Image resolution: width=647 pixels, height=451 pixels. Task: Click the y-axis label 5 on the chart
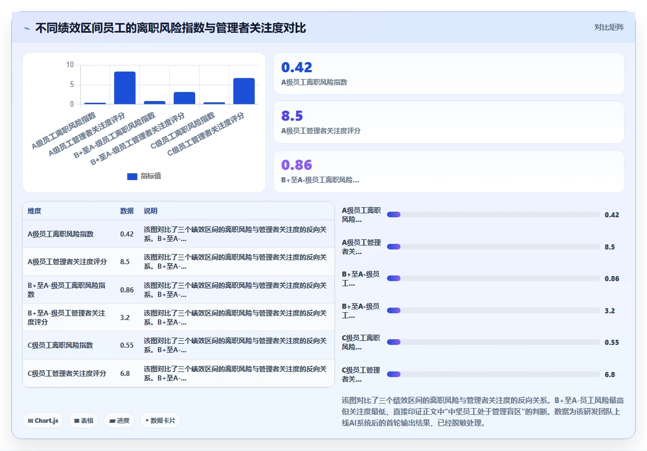point(72,84)
